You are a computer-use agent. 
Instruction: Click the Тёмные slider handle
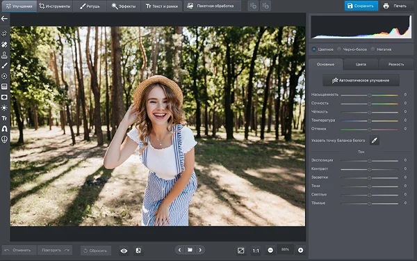pyautogui.click(x=370, y=204)
